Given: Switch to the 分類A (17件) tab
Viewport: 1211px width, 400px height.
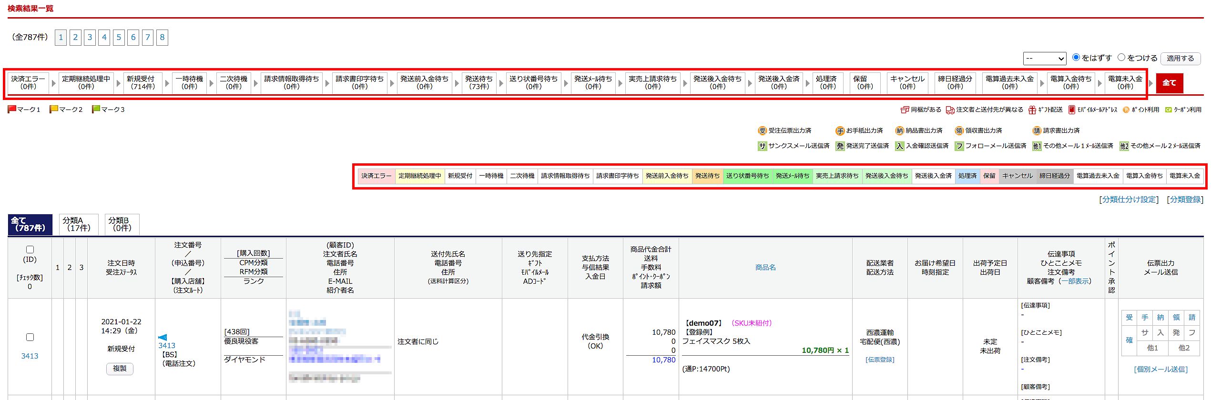Looking at the screenshot, I should click(79, 224).
